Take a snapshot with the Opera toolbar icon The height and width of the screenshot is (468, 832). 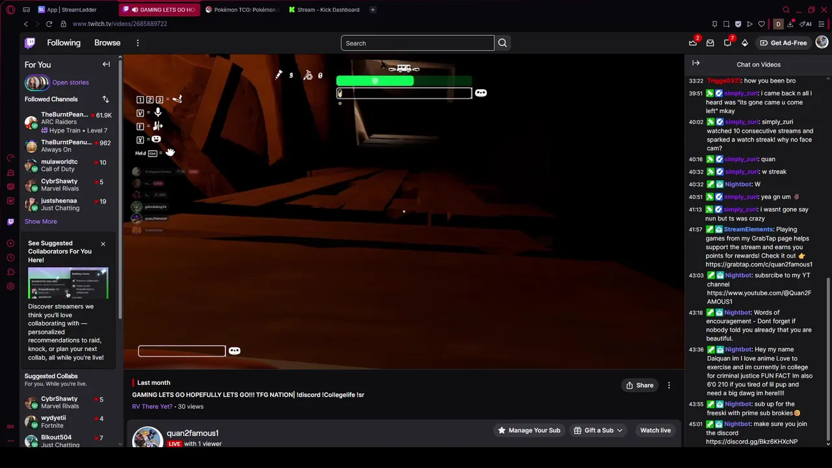point(726,24)
